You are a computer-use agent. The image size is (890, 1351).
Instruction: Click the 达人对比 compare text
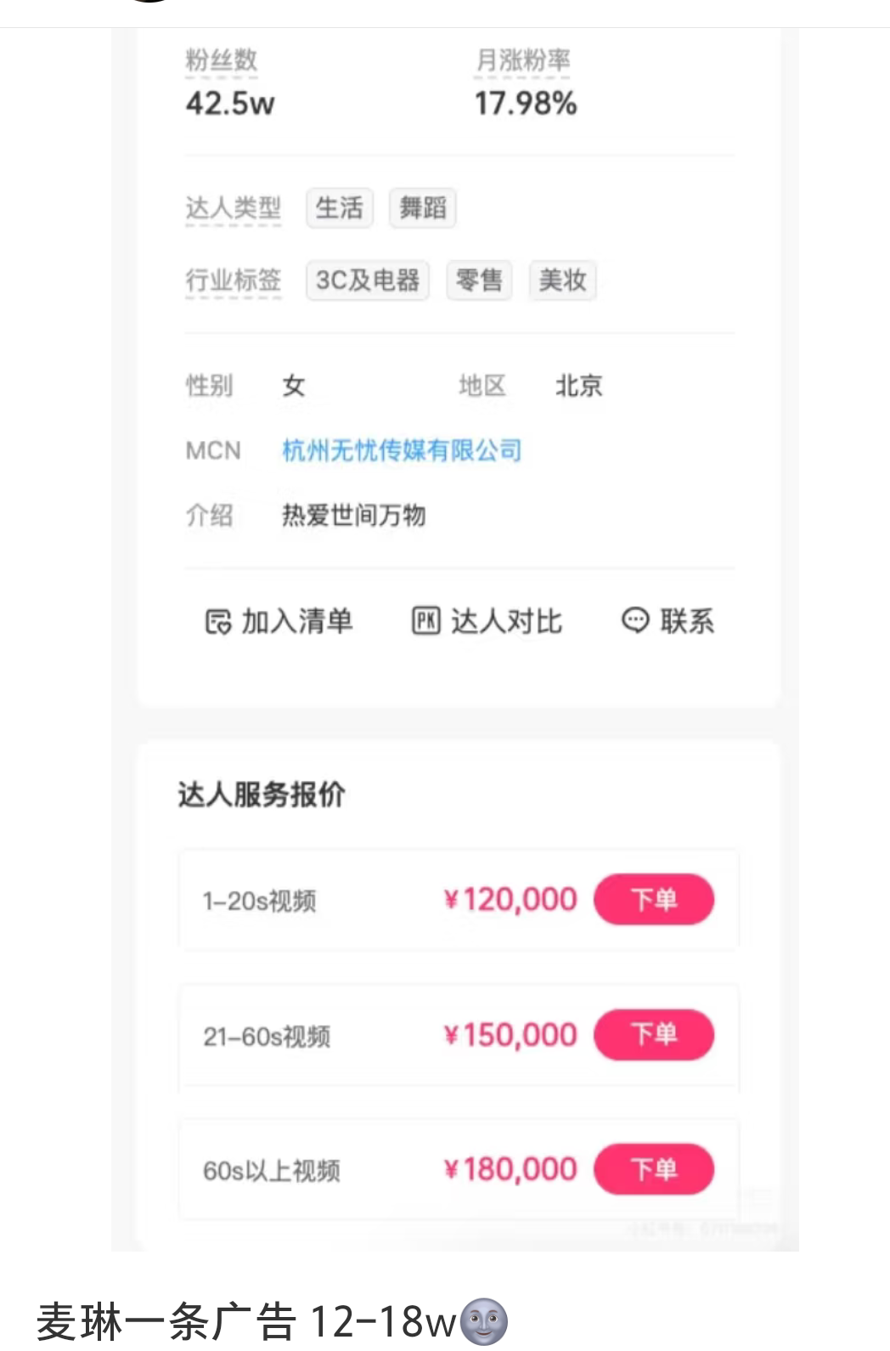click(x=506, y=621)
